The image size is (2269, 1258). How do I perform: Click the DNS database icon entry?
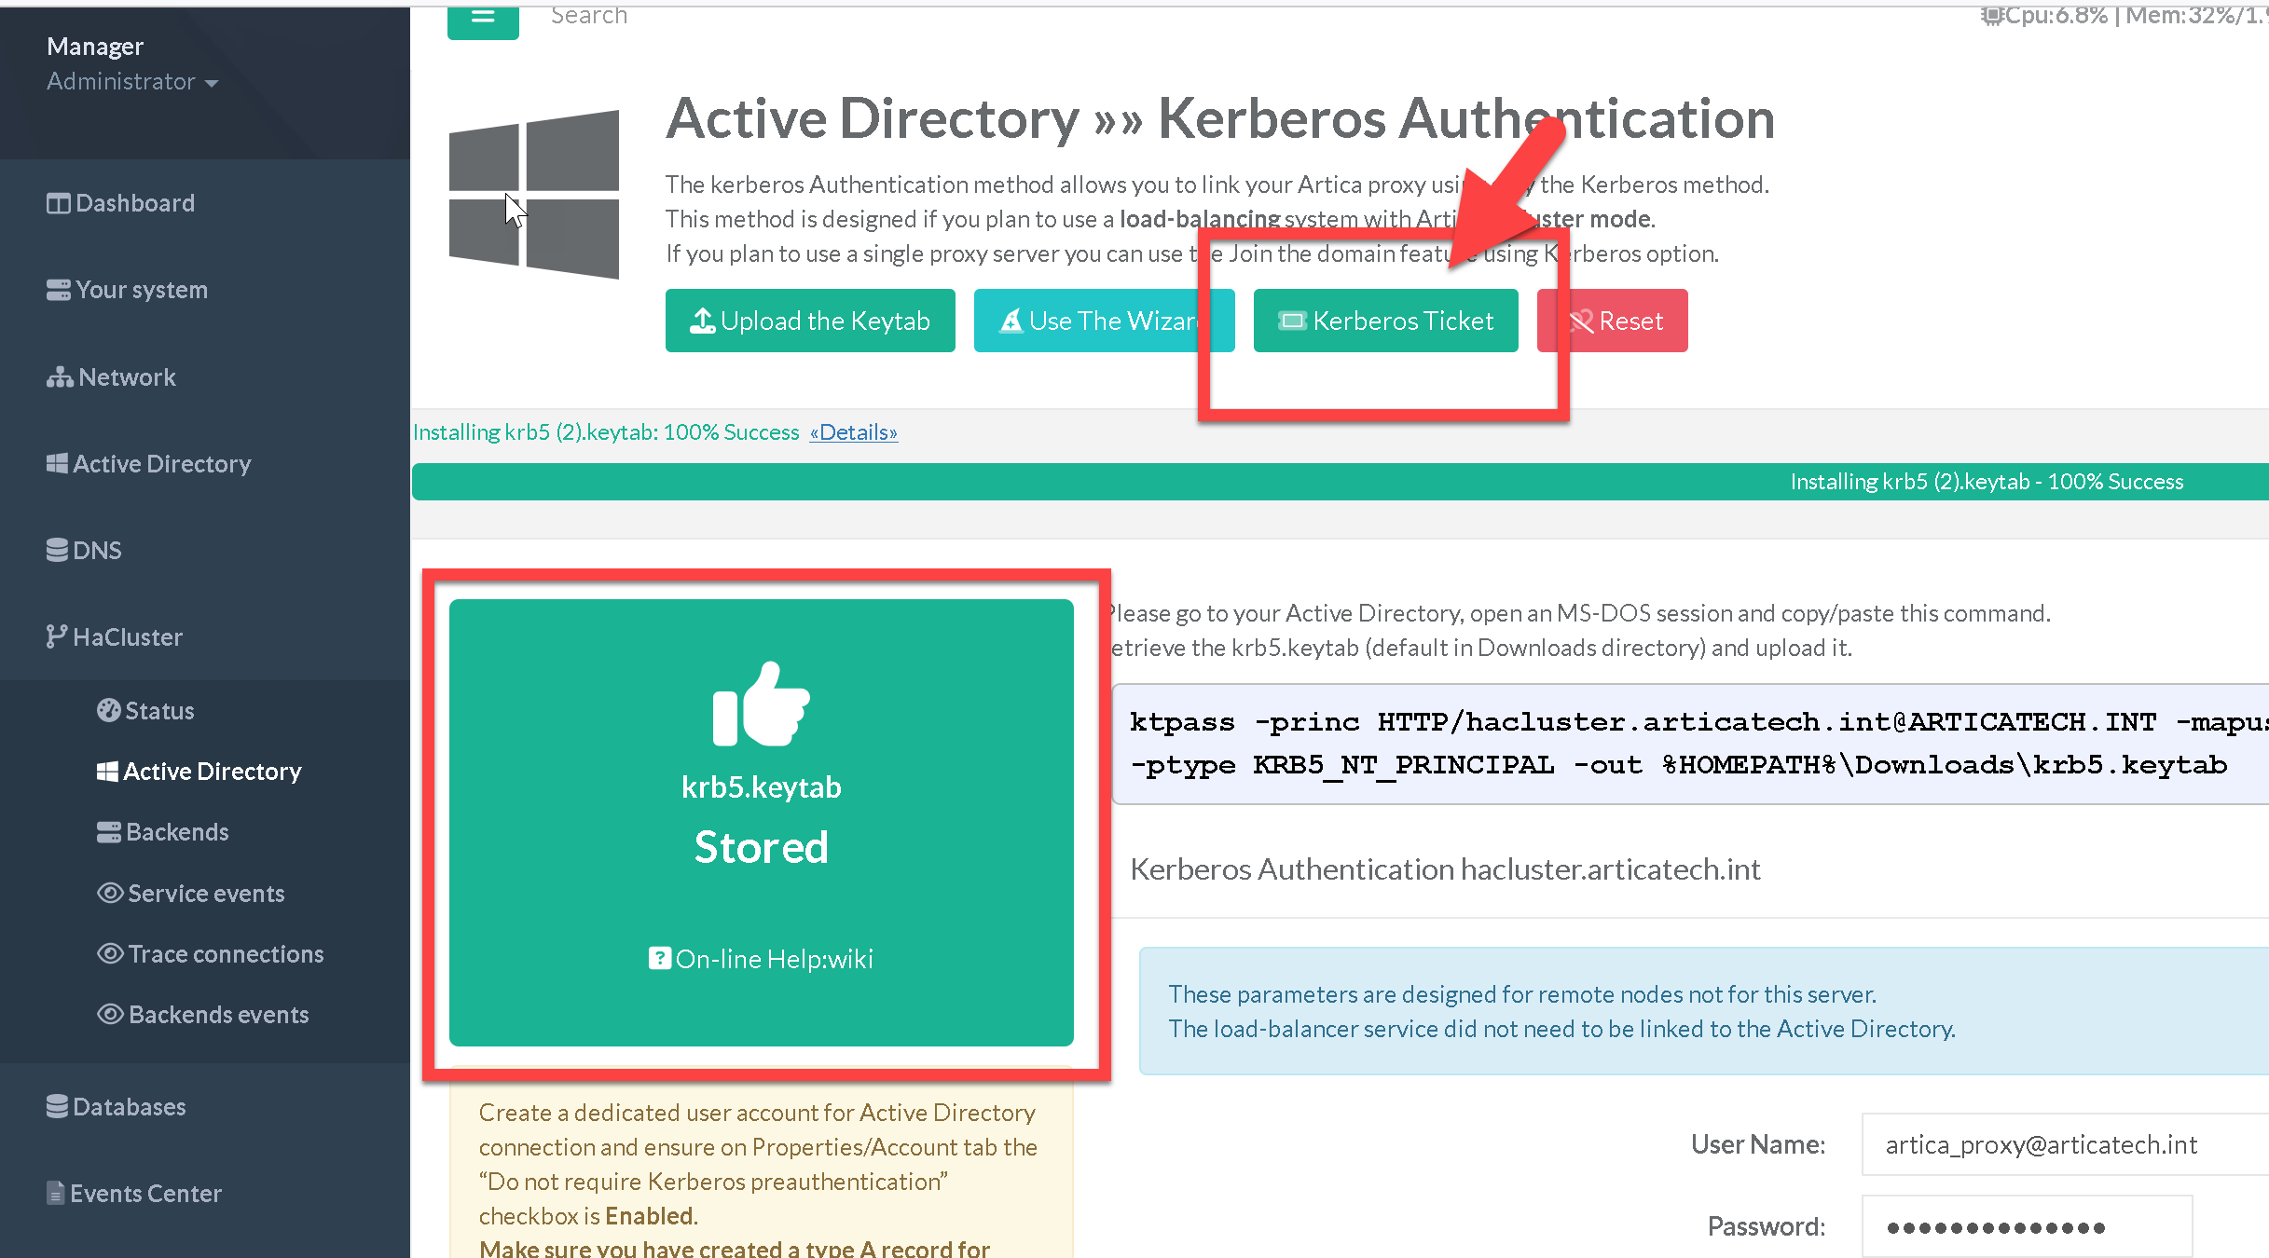(x=58, y=550)
